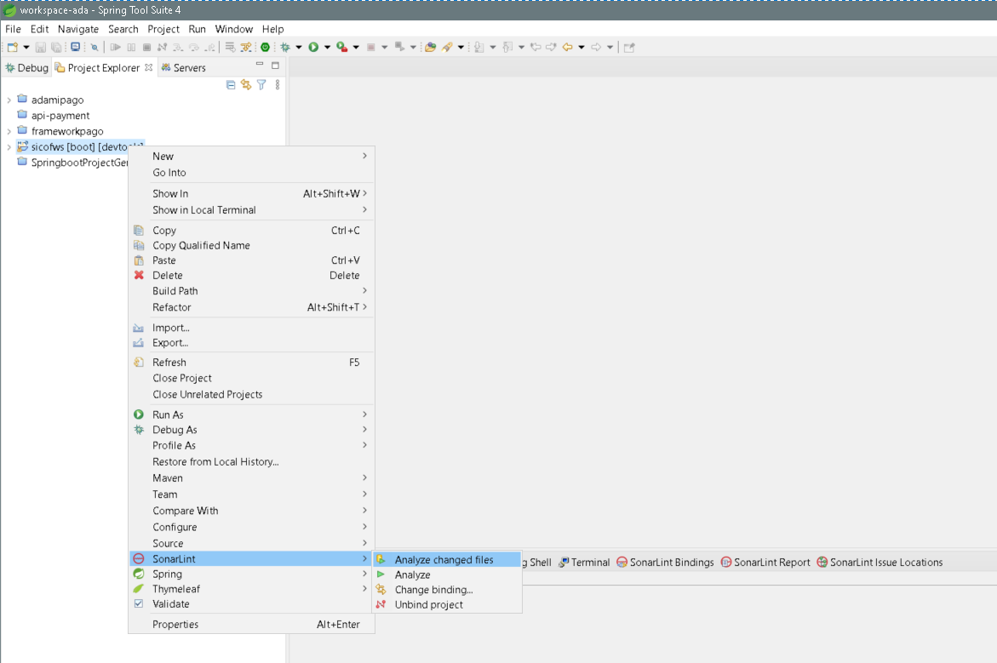This screenshot has height=663, width=997.
Task: Click the Spring Boot dashboard power icon
Action: tap(265, 48)
